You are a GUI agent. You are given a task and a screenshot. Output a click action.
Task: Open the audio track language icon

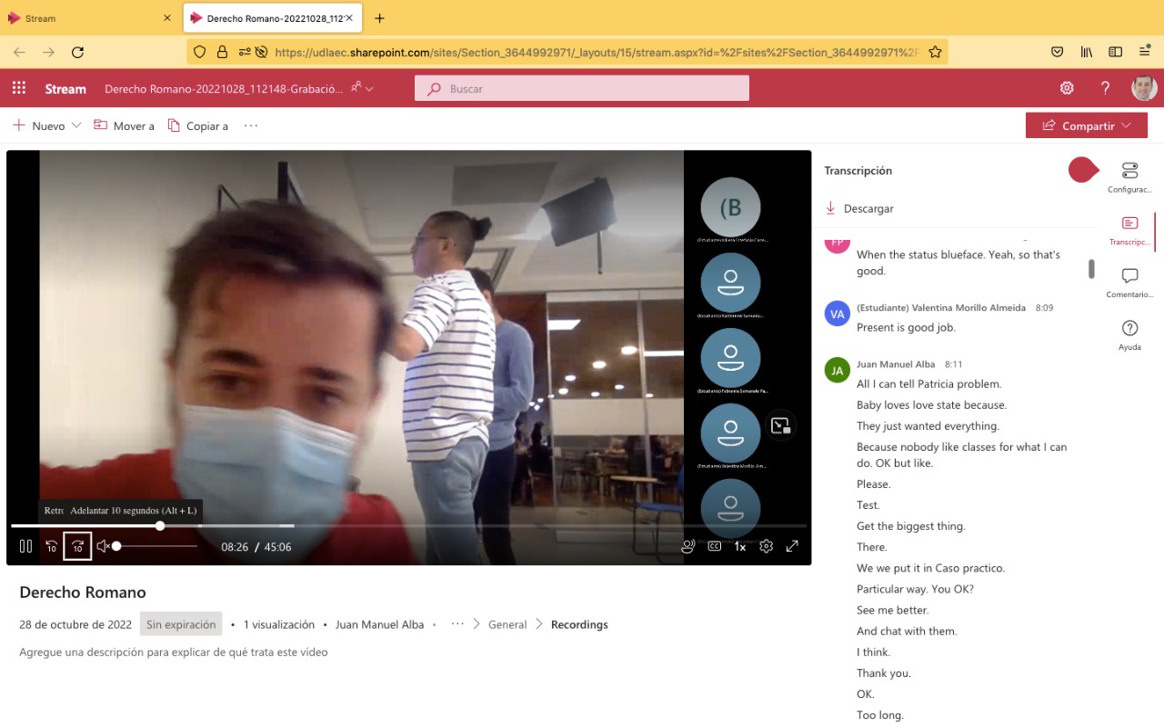point(688,546)
